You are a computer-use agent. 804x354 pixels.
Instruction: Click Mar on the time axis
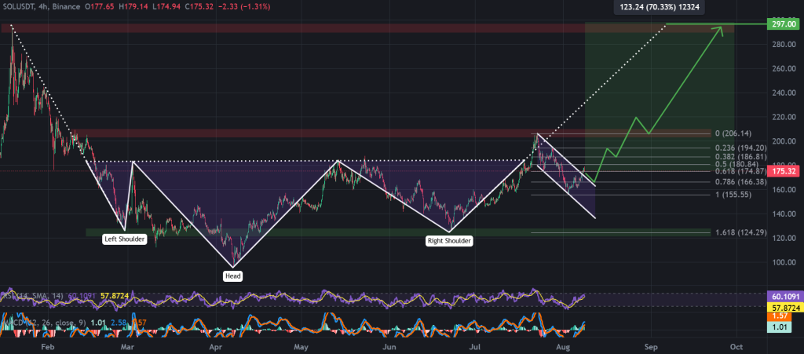click(x=126, y=346)
